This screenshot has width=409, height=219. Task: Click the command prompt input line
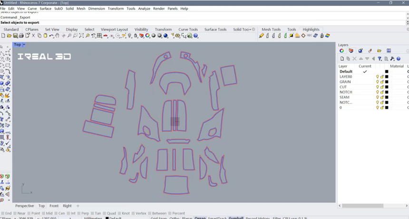point(204,23)
